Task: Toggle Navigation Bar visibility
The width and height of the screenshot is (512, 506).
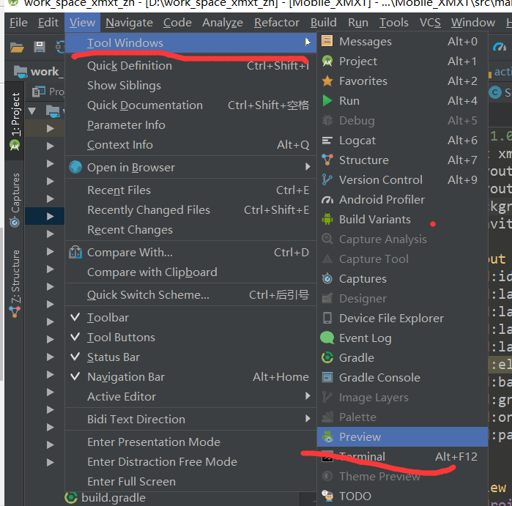Action: click(190, 377)
